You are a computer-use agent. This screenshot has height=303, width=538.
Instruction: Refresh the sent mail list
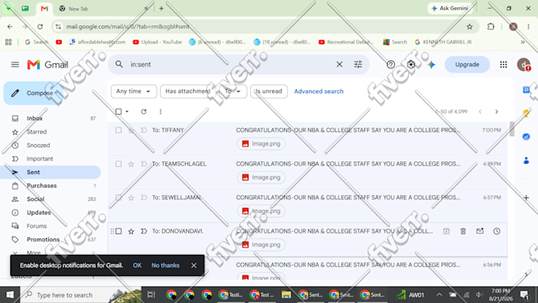click(x=144, y=112)
